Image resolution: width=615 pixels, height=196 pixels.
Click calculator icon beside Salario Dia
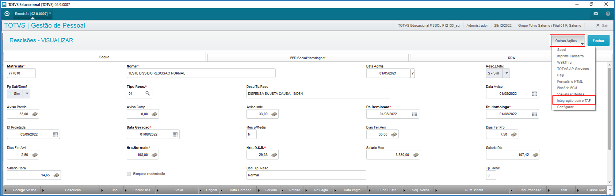coord(535,155)
